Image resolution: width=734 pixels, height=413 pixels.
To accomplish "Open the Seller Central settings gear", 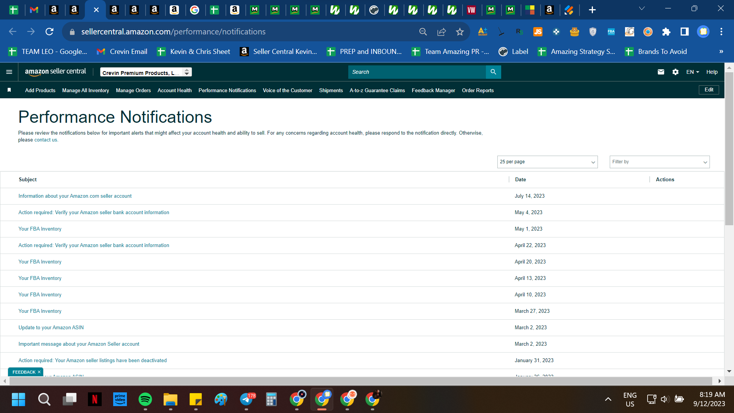I will [676, 72].
